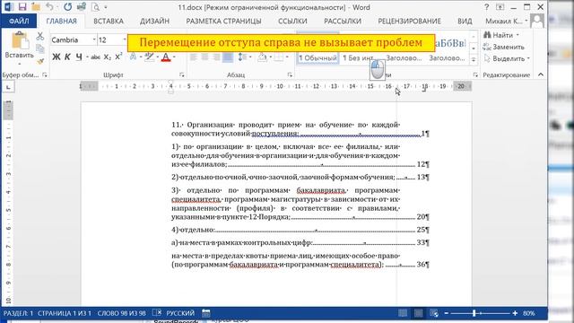Viewport: 574px width, 323px height.
Task: Switch to the ВИД tab
Action: click(465, 21)
